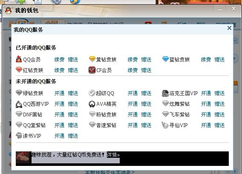This screenshot has width=242, height=174.
Task: Open 详情 link in the promo banner
Action: click(x=113, y=155)
